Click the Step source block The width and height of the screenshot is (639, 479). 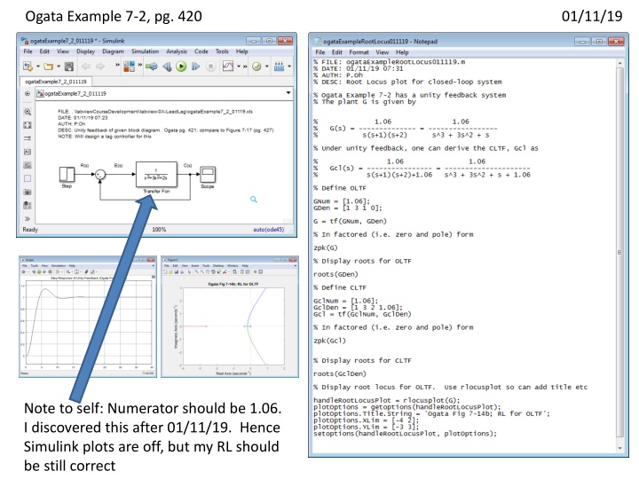[67, 174]
